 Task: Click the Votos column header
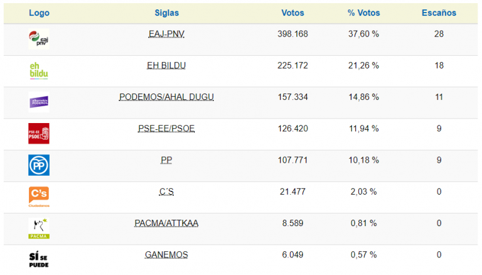pos(292,13)
